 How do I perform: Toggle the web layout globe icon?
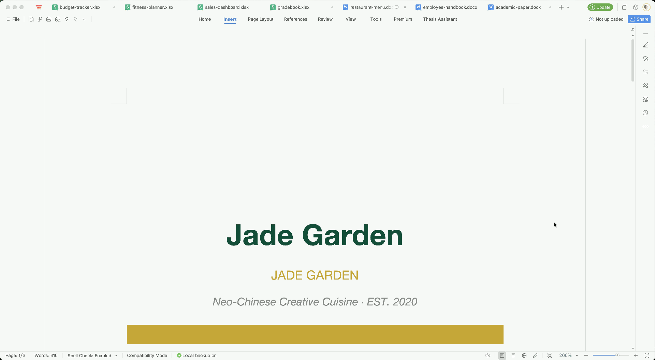click(524, 355)
